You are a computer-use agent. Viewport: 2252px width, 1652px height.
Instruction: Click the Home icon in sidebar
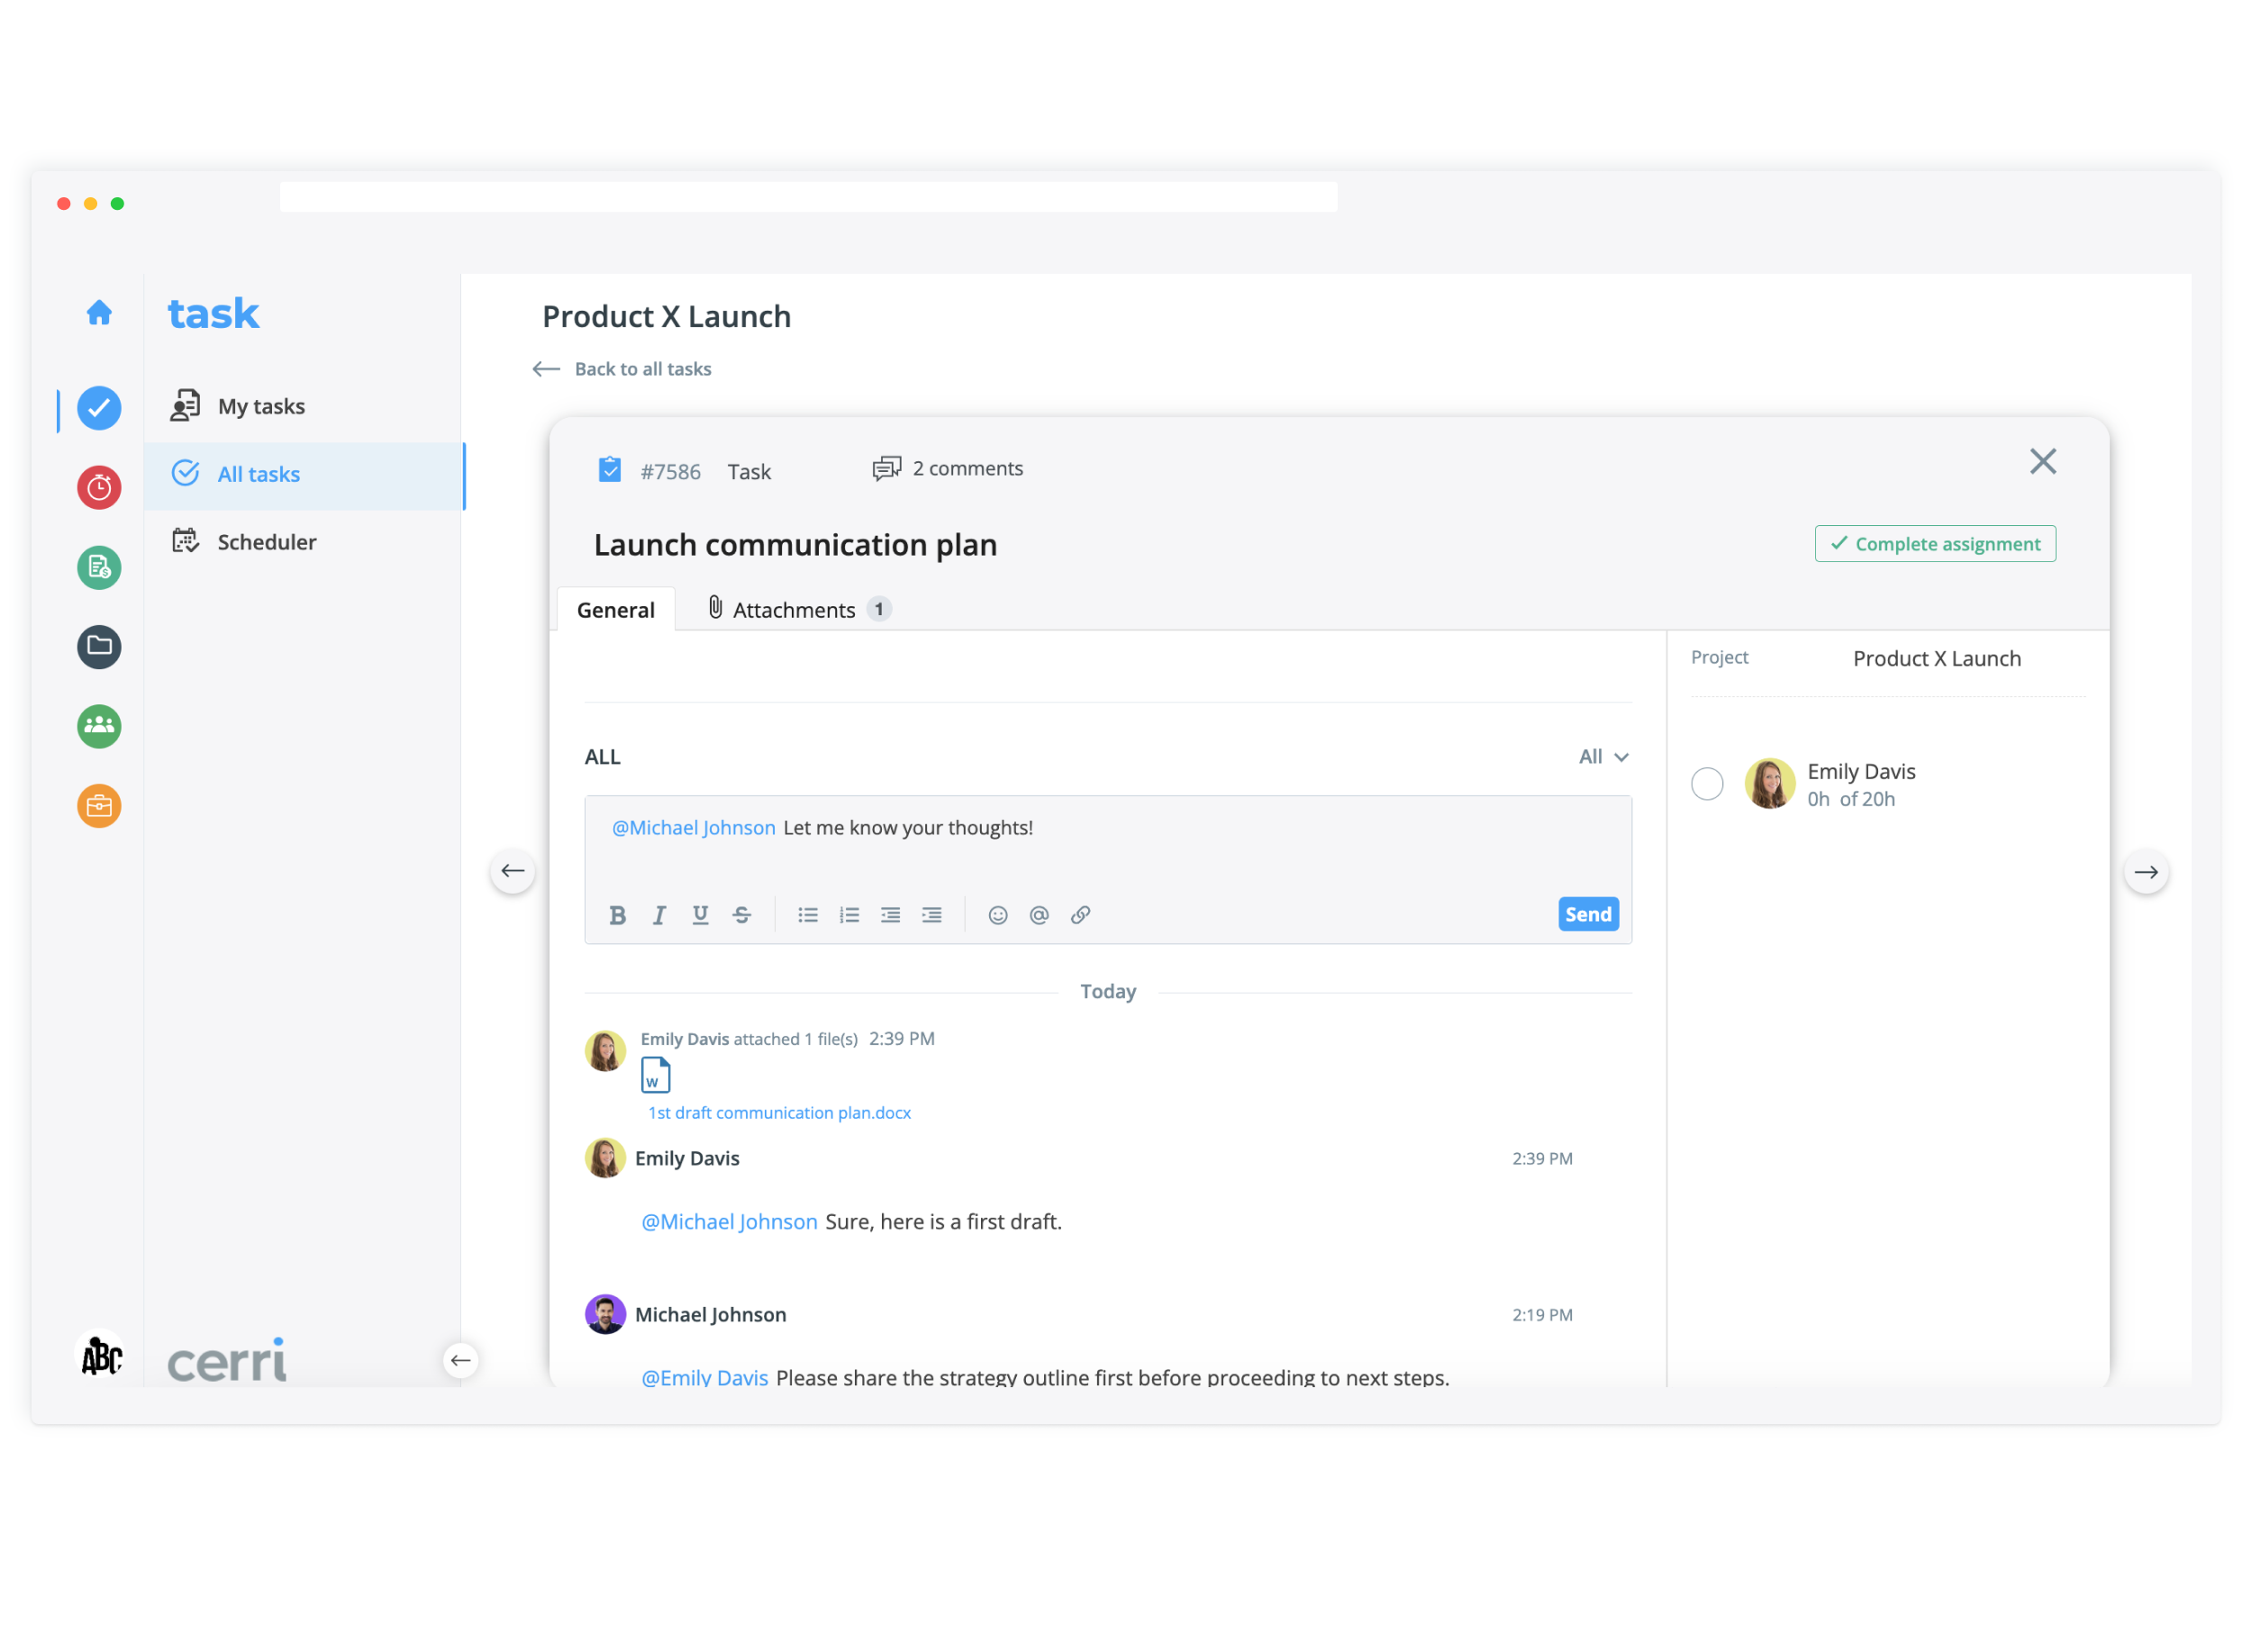[99, 313]
